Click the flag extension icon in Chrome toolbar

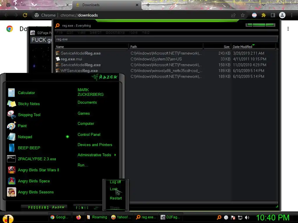tap(254, 15)
